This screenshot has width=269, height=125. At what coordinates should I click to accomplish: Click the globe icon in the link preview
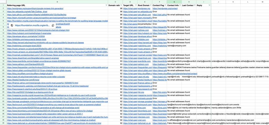pyautogui.click(x=12, y=25)
